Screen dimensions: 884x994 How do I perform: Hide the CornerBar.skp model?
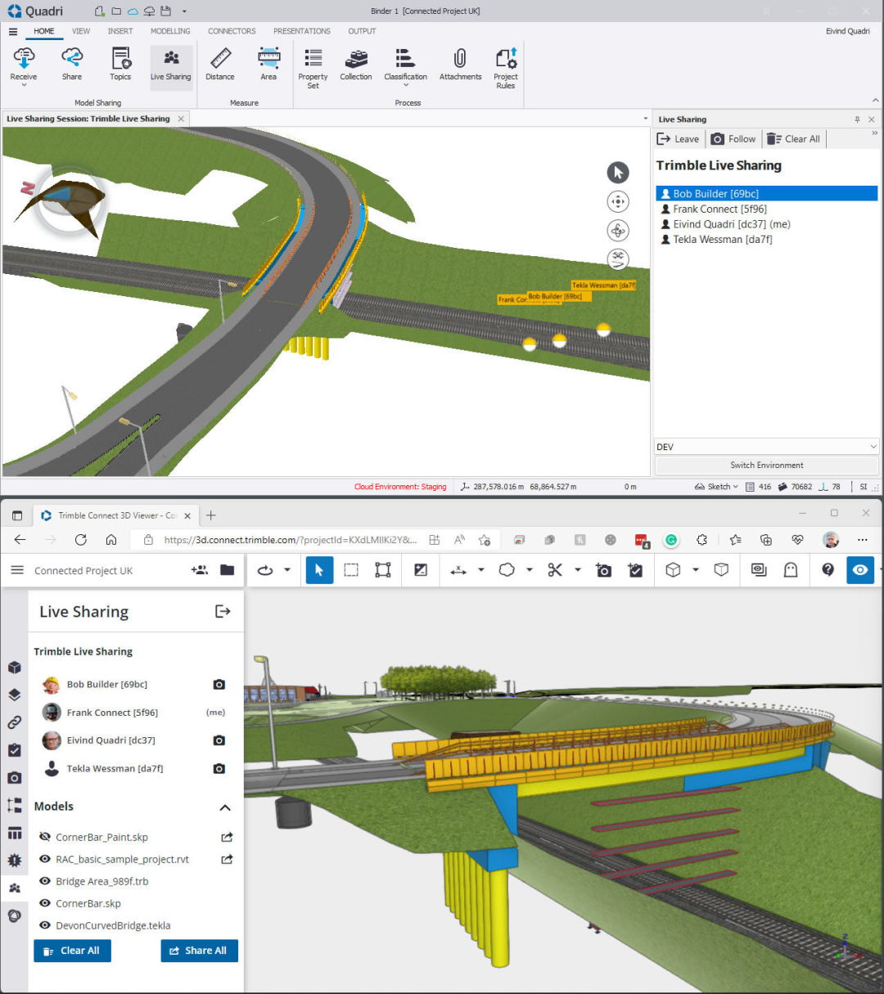[x=45, y=903]
